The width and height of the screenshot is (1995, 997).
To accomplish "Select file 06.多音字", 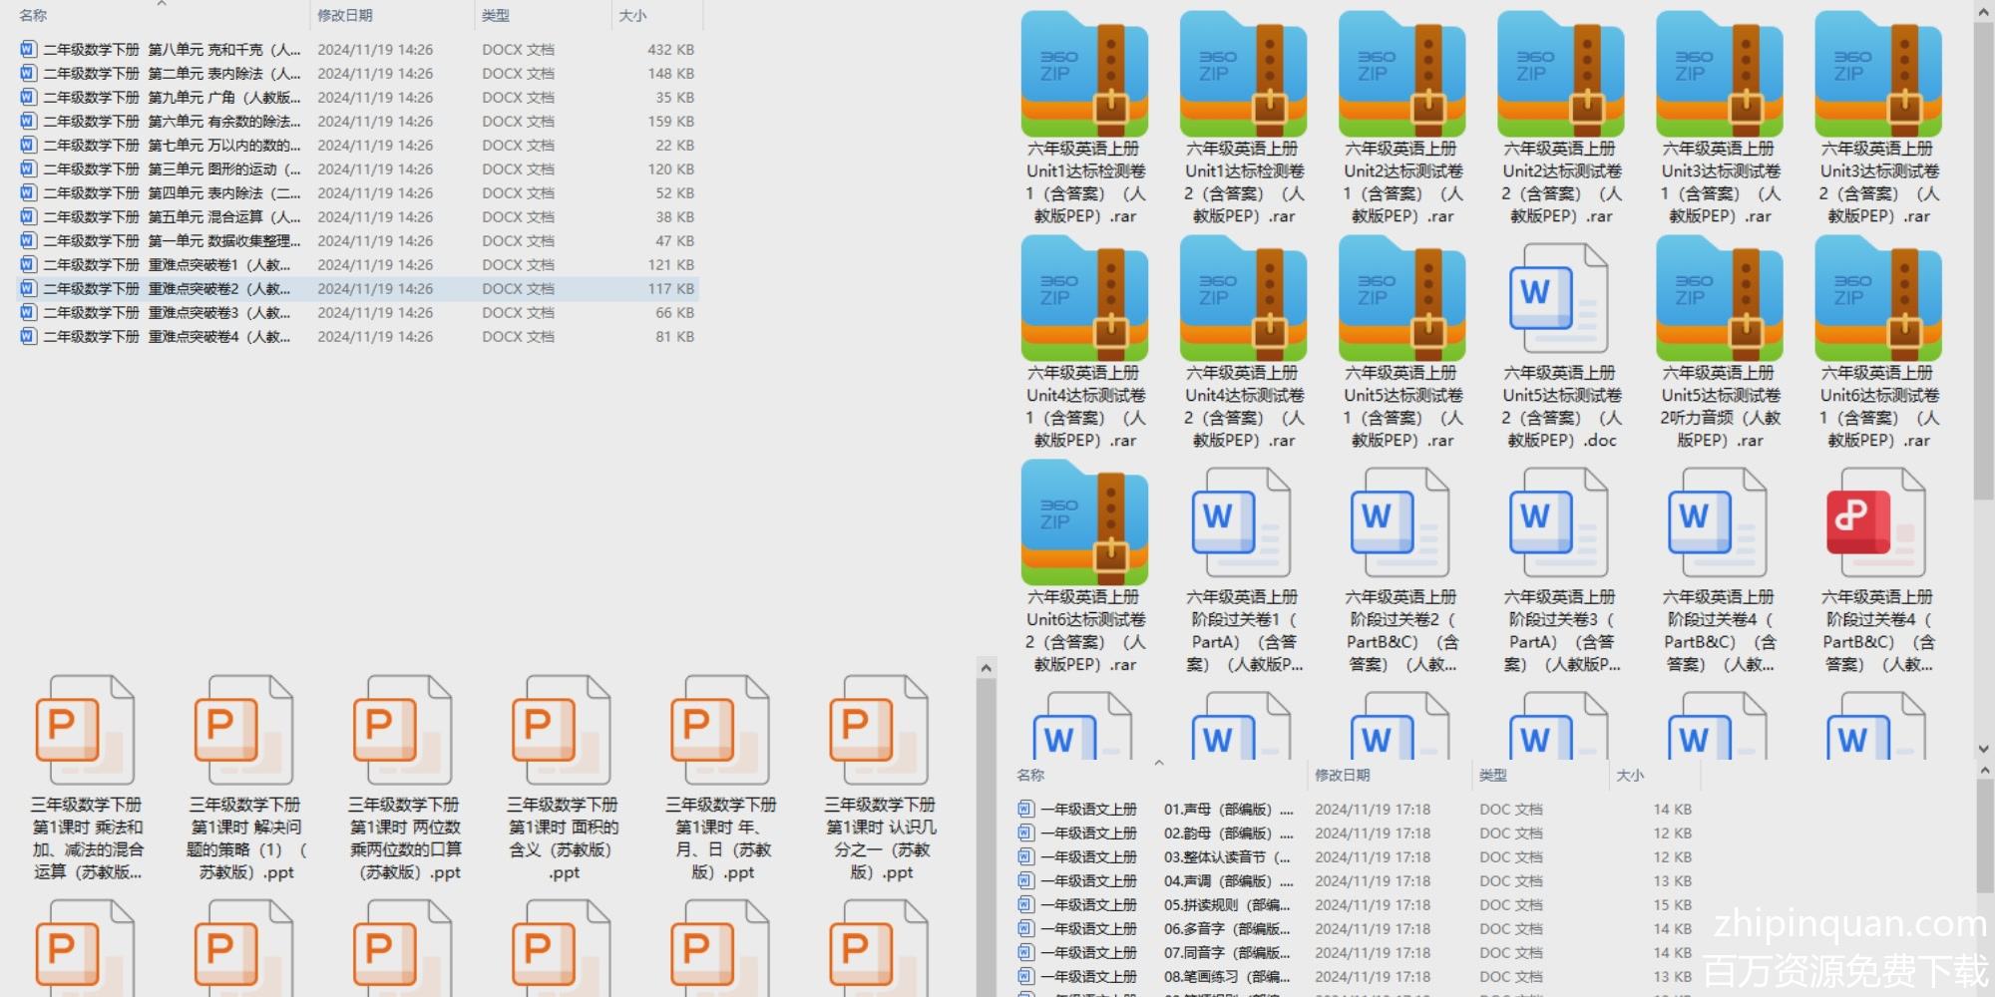I will point(1356,928).
